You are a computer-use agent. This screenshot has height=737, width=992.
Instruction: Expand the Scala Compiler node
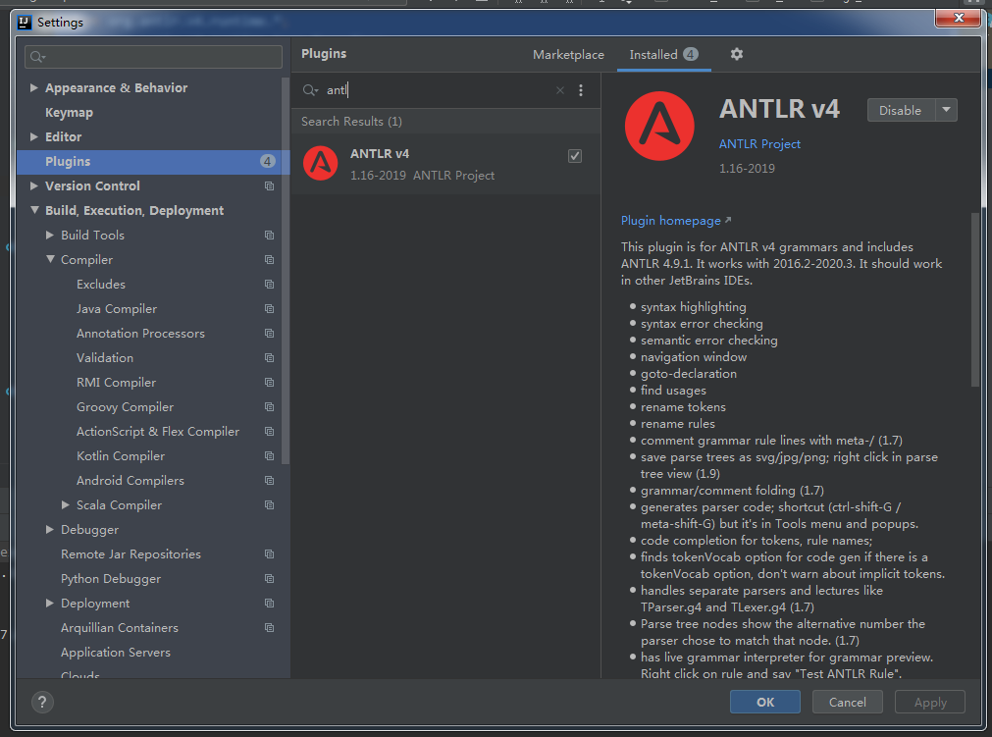(66, 504)
